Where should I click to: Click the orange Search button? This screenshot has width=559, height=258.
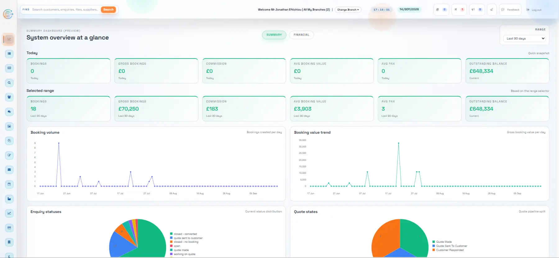click(108, 10)
